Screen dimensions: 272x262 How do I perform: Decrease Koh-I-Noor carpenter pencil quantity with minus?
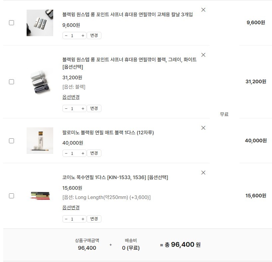coord(66,219)
